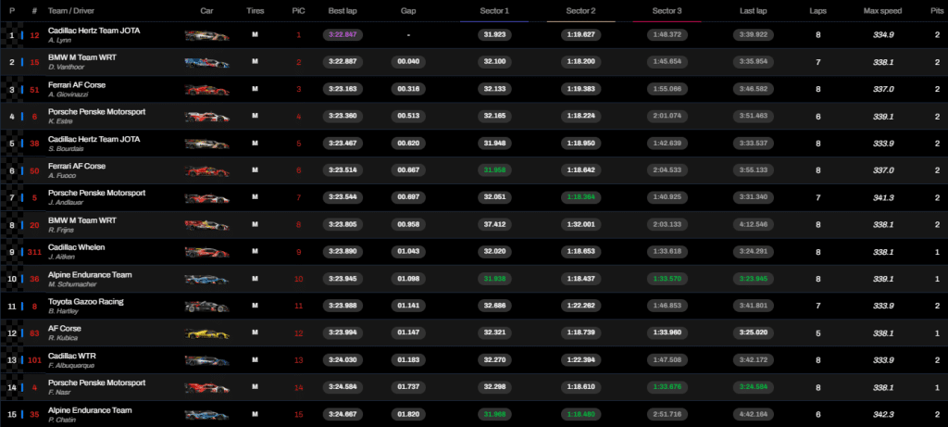Click gap value 00.513
The height and width of the screenshot is (427, 948).
[408, 116]
